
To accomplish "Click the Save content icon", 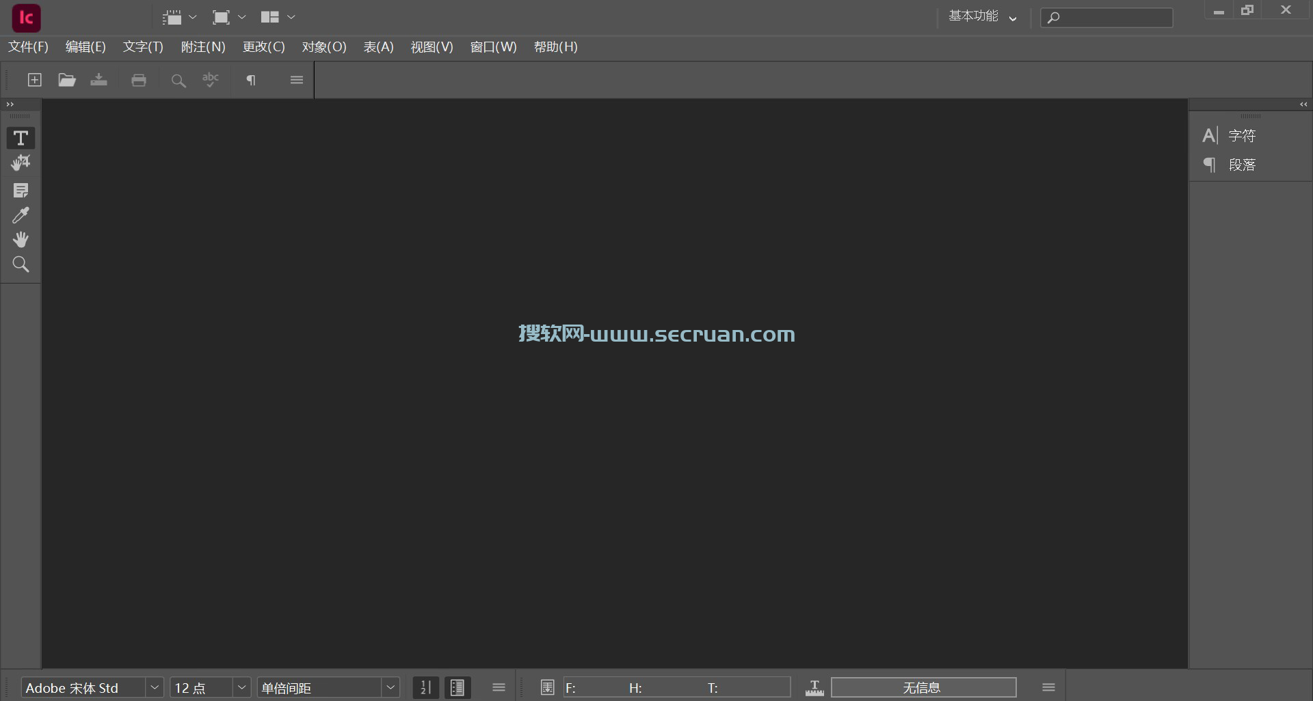I will (99, 80).
